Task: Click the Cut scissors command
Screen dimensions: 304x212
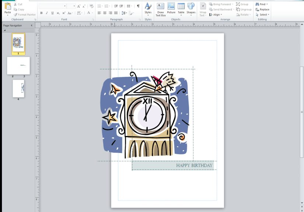Action: tap(18, 4)
